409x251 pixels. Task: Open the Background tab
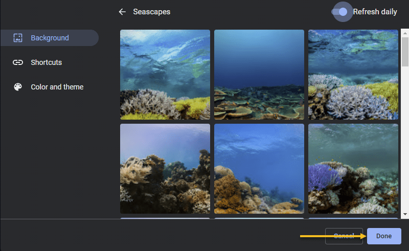pyautogui.click(x=50, y=38)
